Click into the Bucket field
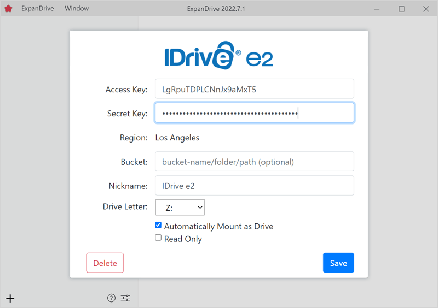The width and height of the screenshot is (438, 308). (255, 162)
